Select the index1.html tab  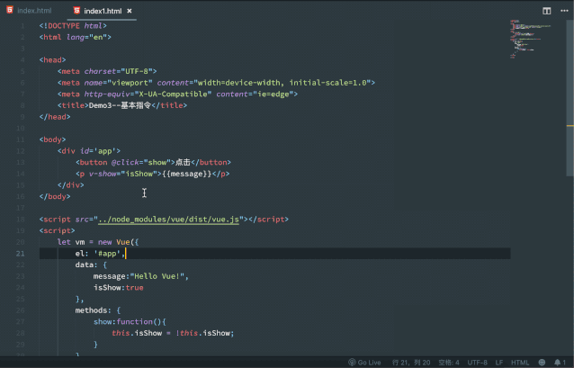pos(103,11)
